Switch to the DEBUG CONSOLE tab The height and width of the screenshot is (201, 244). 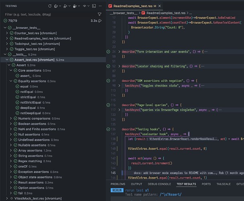(x=159, y=184)
